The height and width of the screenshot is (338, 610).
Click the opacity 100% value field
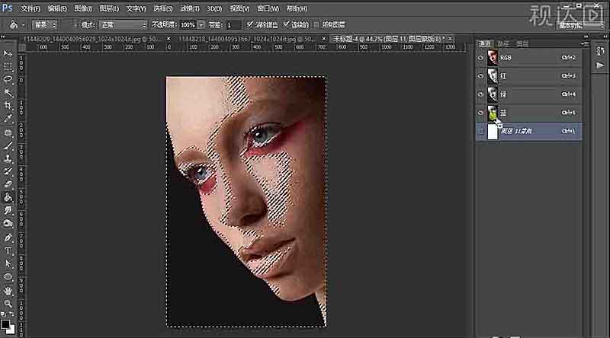188,25
